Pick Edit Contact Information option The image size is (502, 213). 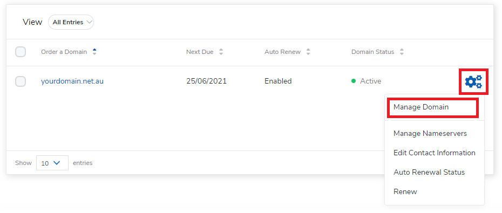tap(435, 153)
